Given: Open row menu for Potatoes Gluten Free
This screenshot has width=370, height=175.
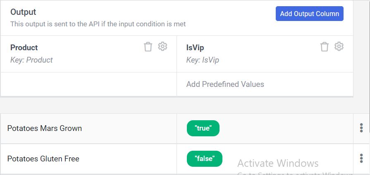Looking at the screenshot, I should pos(361,159).
